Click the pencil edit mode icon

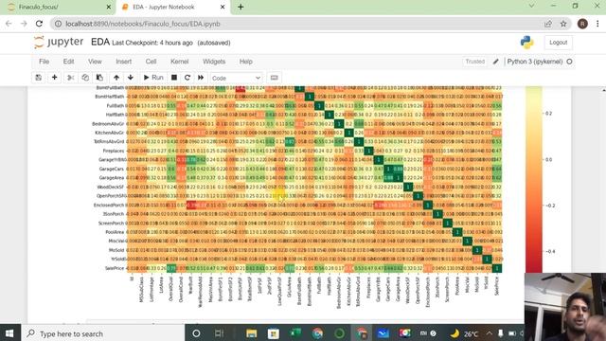pyautogui.click(x=496, y=62)
